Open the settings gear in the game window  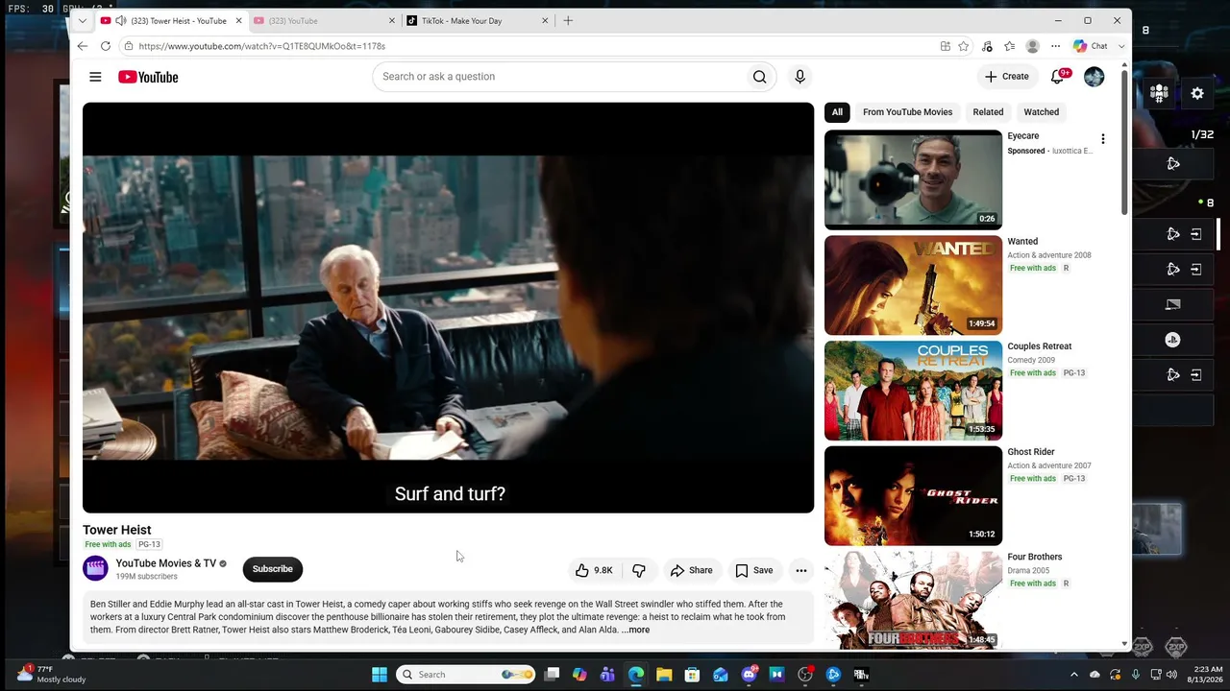(x=1197, y=93)
